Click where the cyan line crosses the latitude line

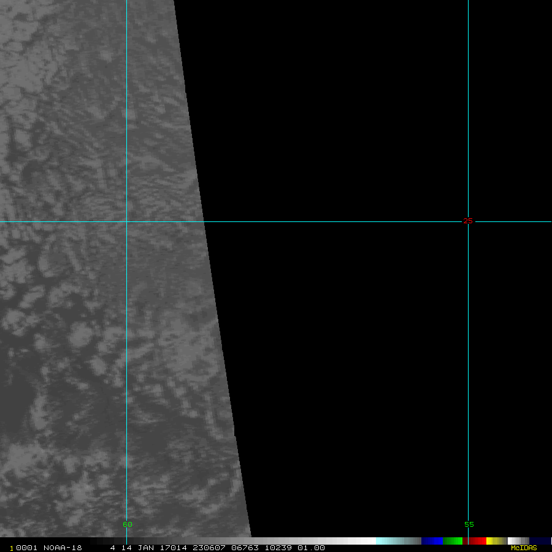point(126,221)
